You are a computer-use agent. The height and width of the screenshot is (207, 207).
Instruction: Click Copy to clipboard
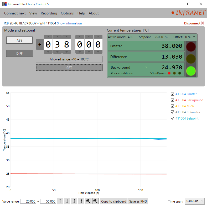coord(113,201)
